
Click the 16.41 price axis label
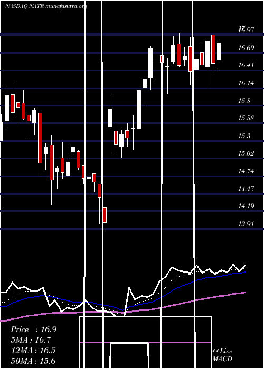[247, 65]
